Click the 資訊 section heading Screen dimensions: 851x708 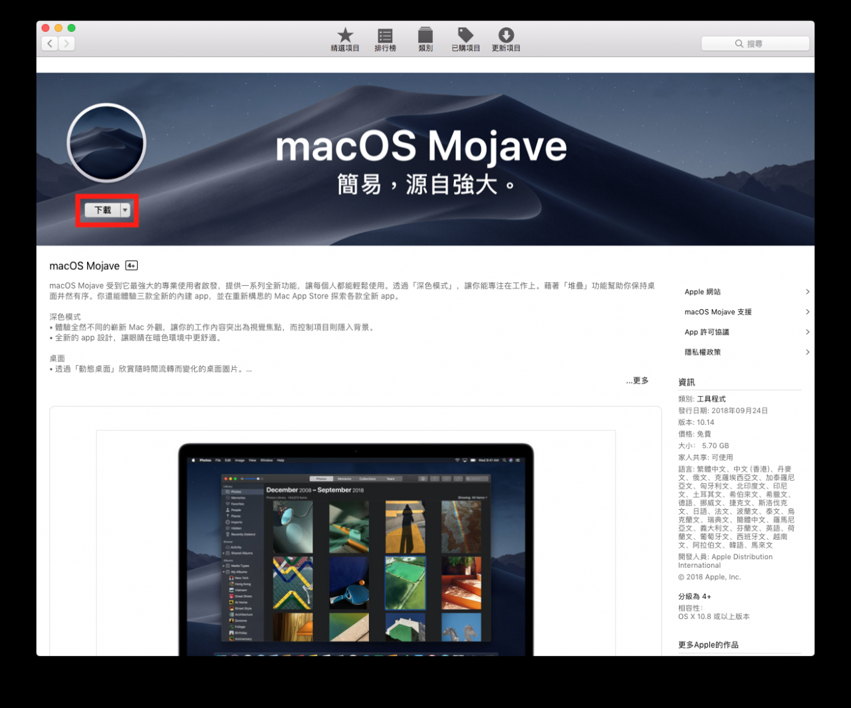[686, 382]
